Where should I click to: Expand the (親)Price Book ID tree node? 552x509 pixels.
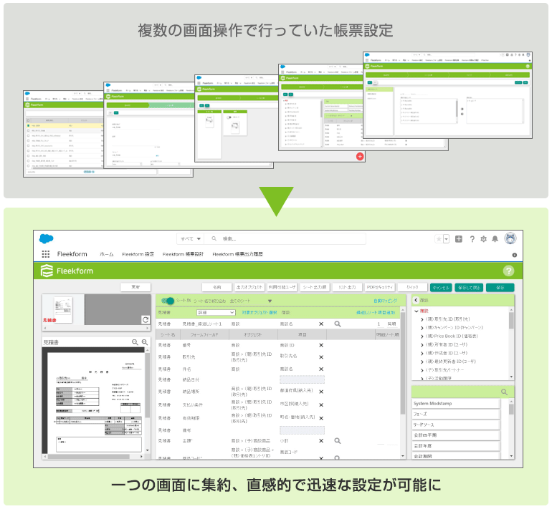pyautogui.click(x=422, y=336)
